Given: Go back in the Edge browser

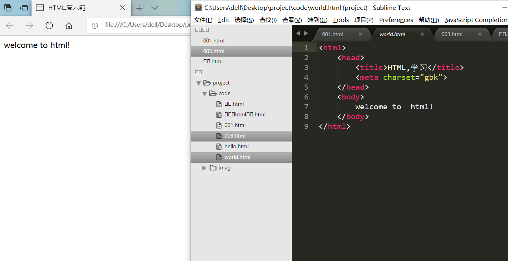Looking at the screenshot, I should (10, 26).
